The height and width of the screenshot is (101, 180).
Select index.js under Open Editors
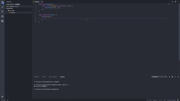pyautogui.click(x=18, y=6)
